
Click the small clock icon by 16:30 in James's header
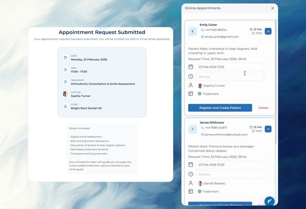[x=253, y=131]
